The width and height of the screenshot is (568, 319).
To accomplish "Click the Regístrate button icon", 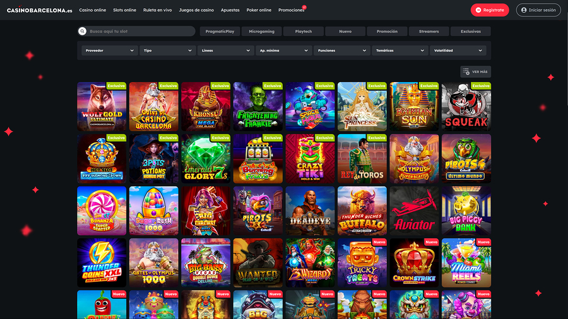I will coord(478,10).
